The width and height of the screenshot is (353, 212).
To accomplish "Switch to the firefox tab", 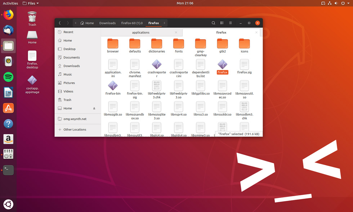I will click(221, 32).
